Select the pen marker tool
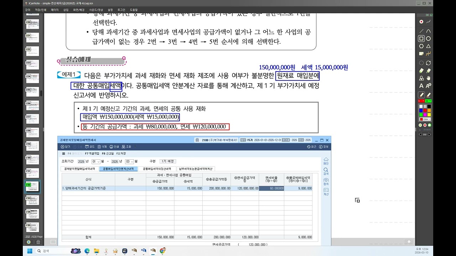The height and width of the screenshot is (256, 456). (x=421, y=95)
